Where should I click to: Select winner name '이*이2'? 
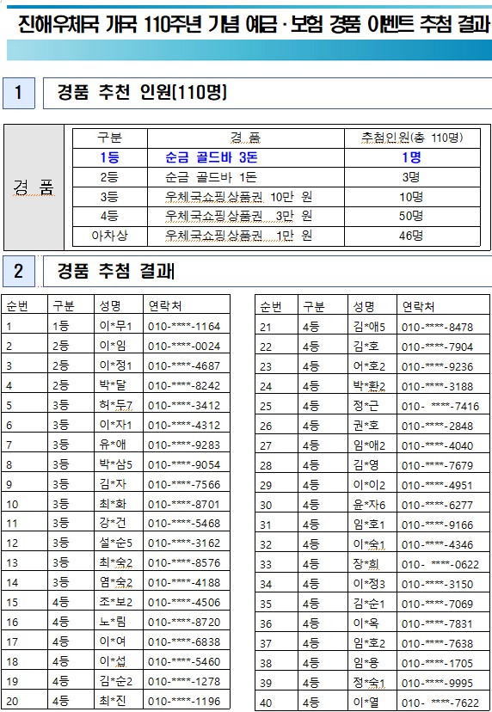click(x=369, y=485)
